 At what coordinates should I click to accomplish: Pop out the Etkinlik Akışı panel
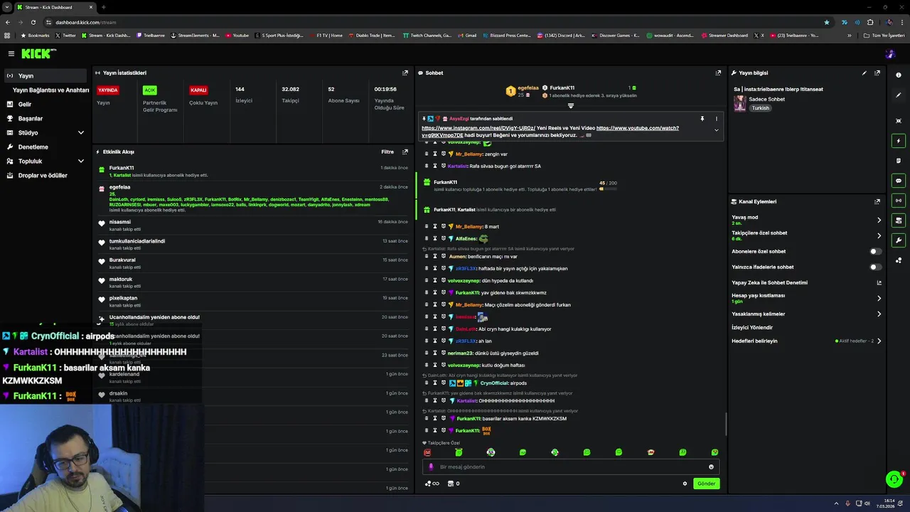405,151
